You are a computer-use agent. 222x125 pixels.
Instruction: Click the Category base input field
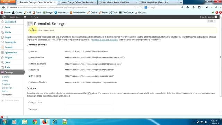[89, 103]
